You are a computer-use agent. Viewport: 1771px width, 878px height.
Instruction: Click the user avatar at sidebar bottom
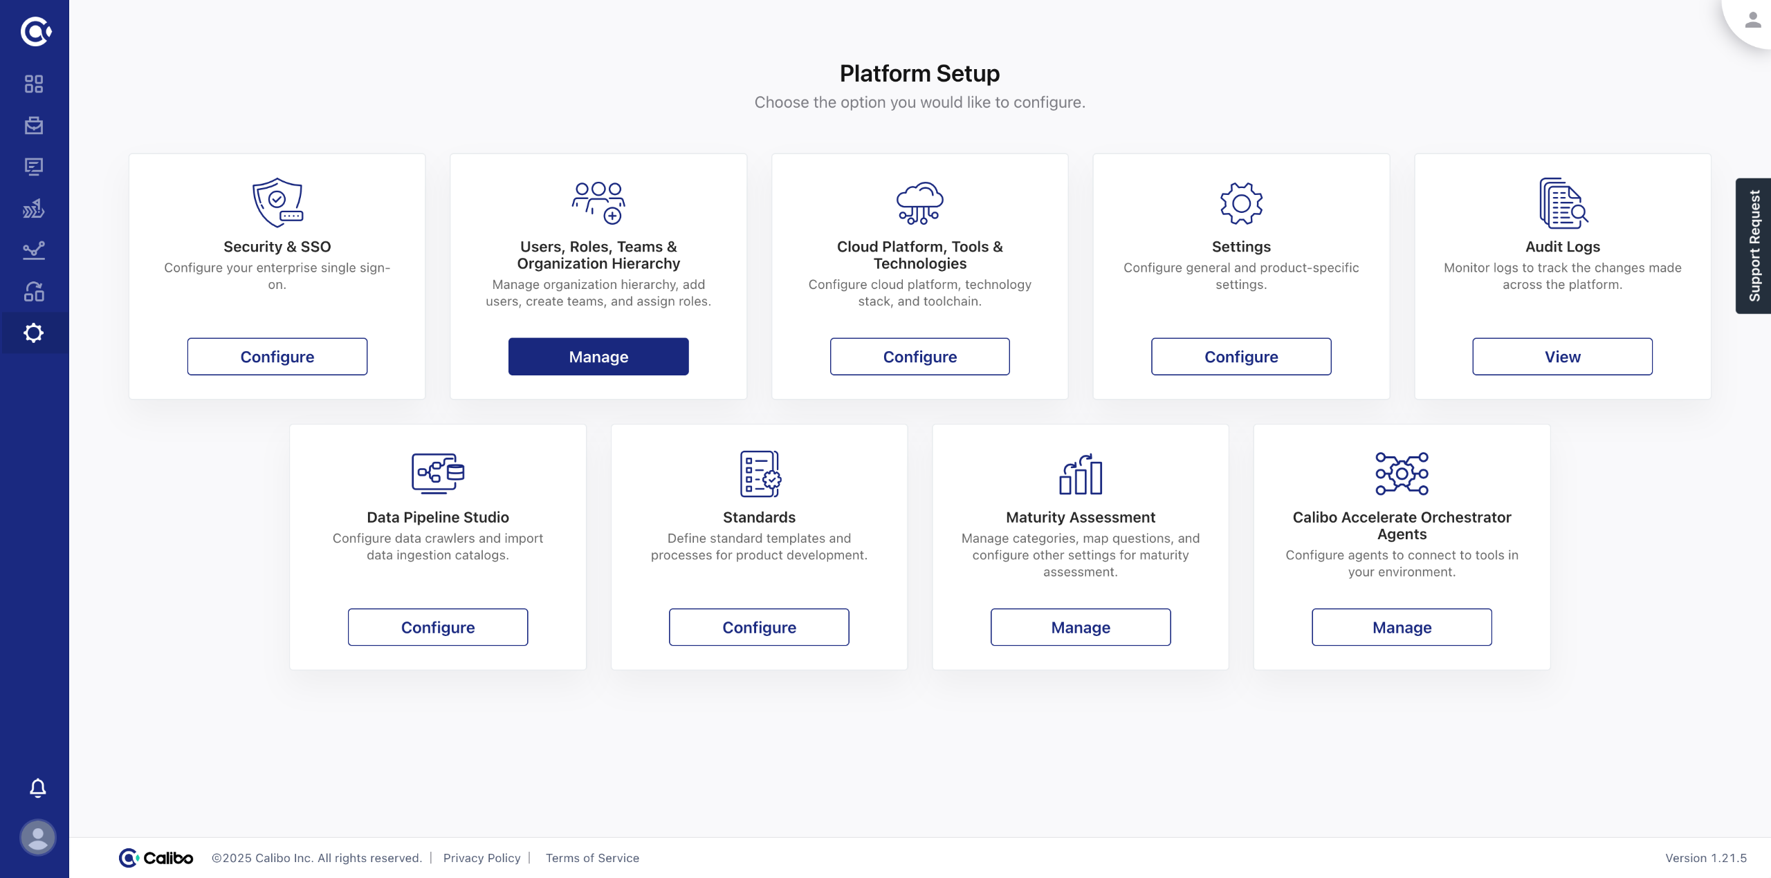point(38,838)
